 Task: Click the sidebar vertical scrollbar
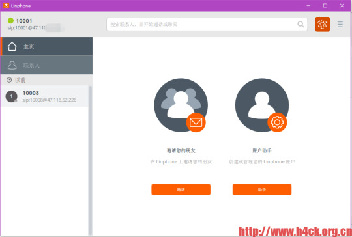coord(90,160)
